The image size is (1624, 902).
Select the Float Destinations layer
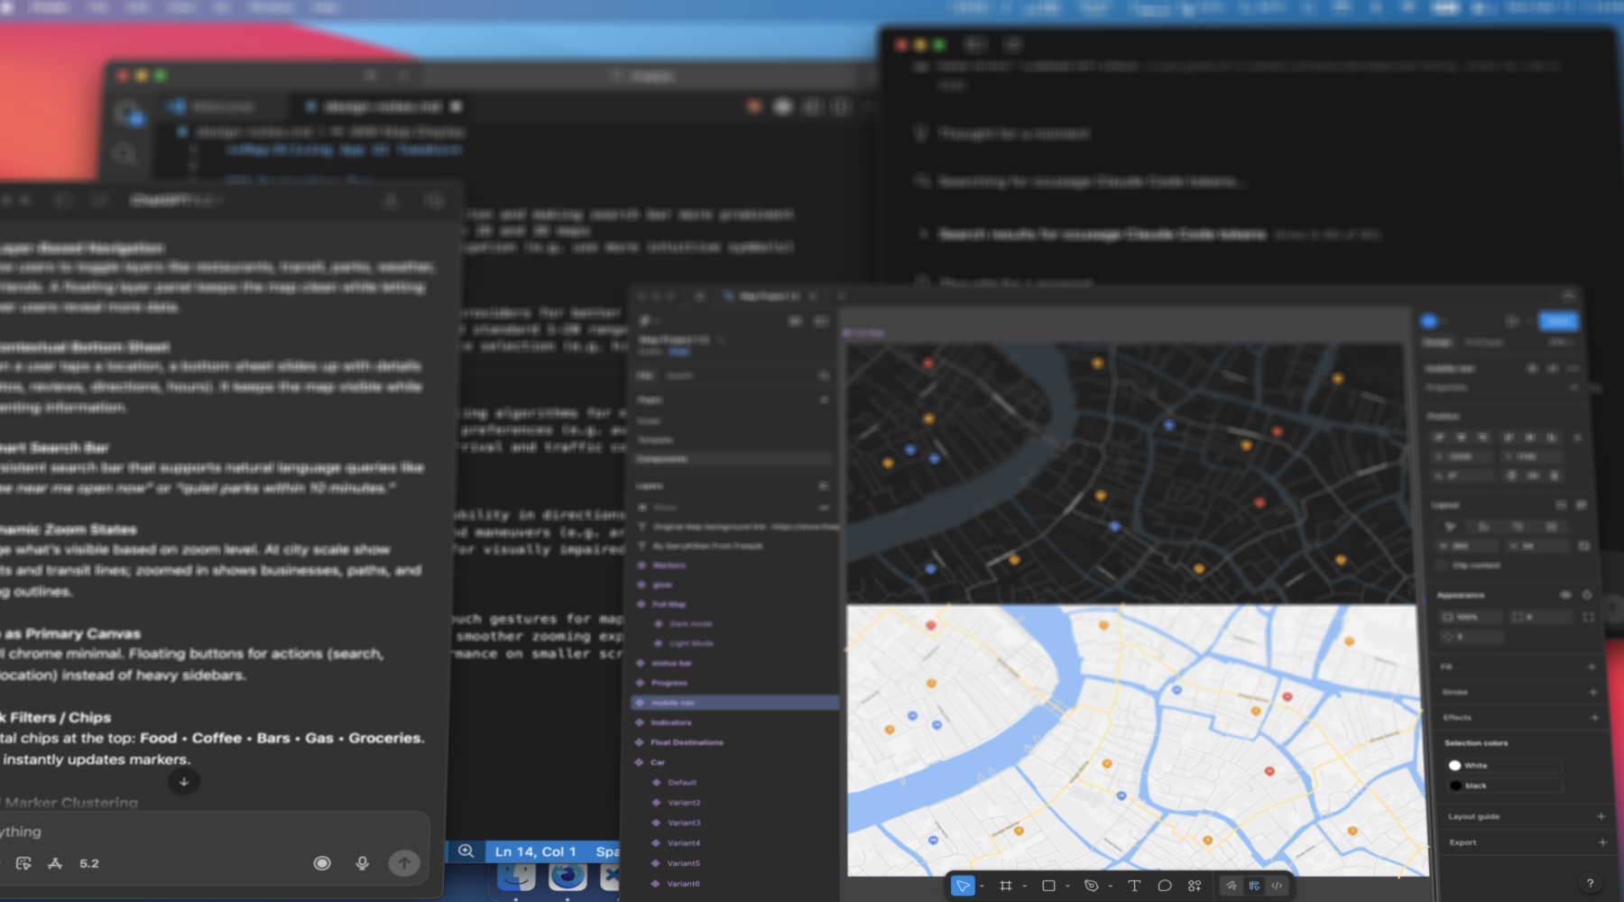[735, 742]
